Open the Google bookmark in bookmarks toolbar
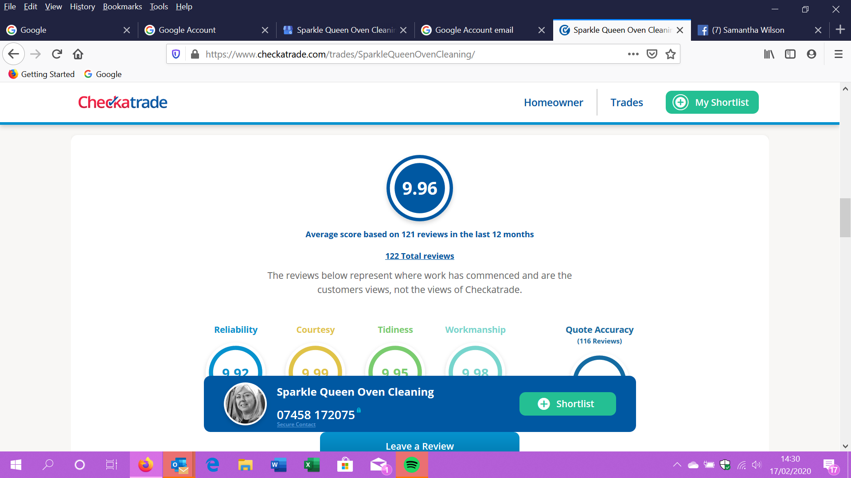Image resolution: width=851 pixels, height=478 pixels. (103, 74)
